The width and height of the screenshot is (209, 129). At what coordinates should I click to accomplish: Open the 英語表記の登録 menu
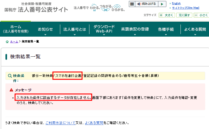point(135,31)
